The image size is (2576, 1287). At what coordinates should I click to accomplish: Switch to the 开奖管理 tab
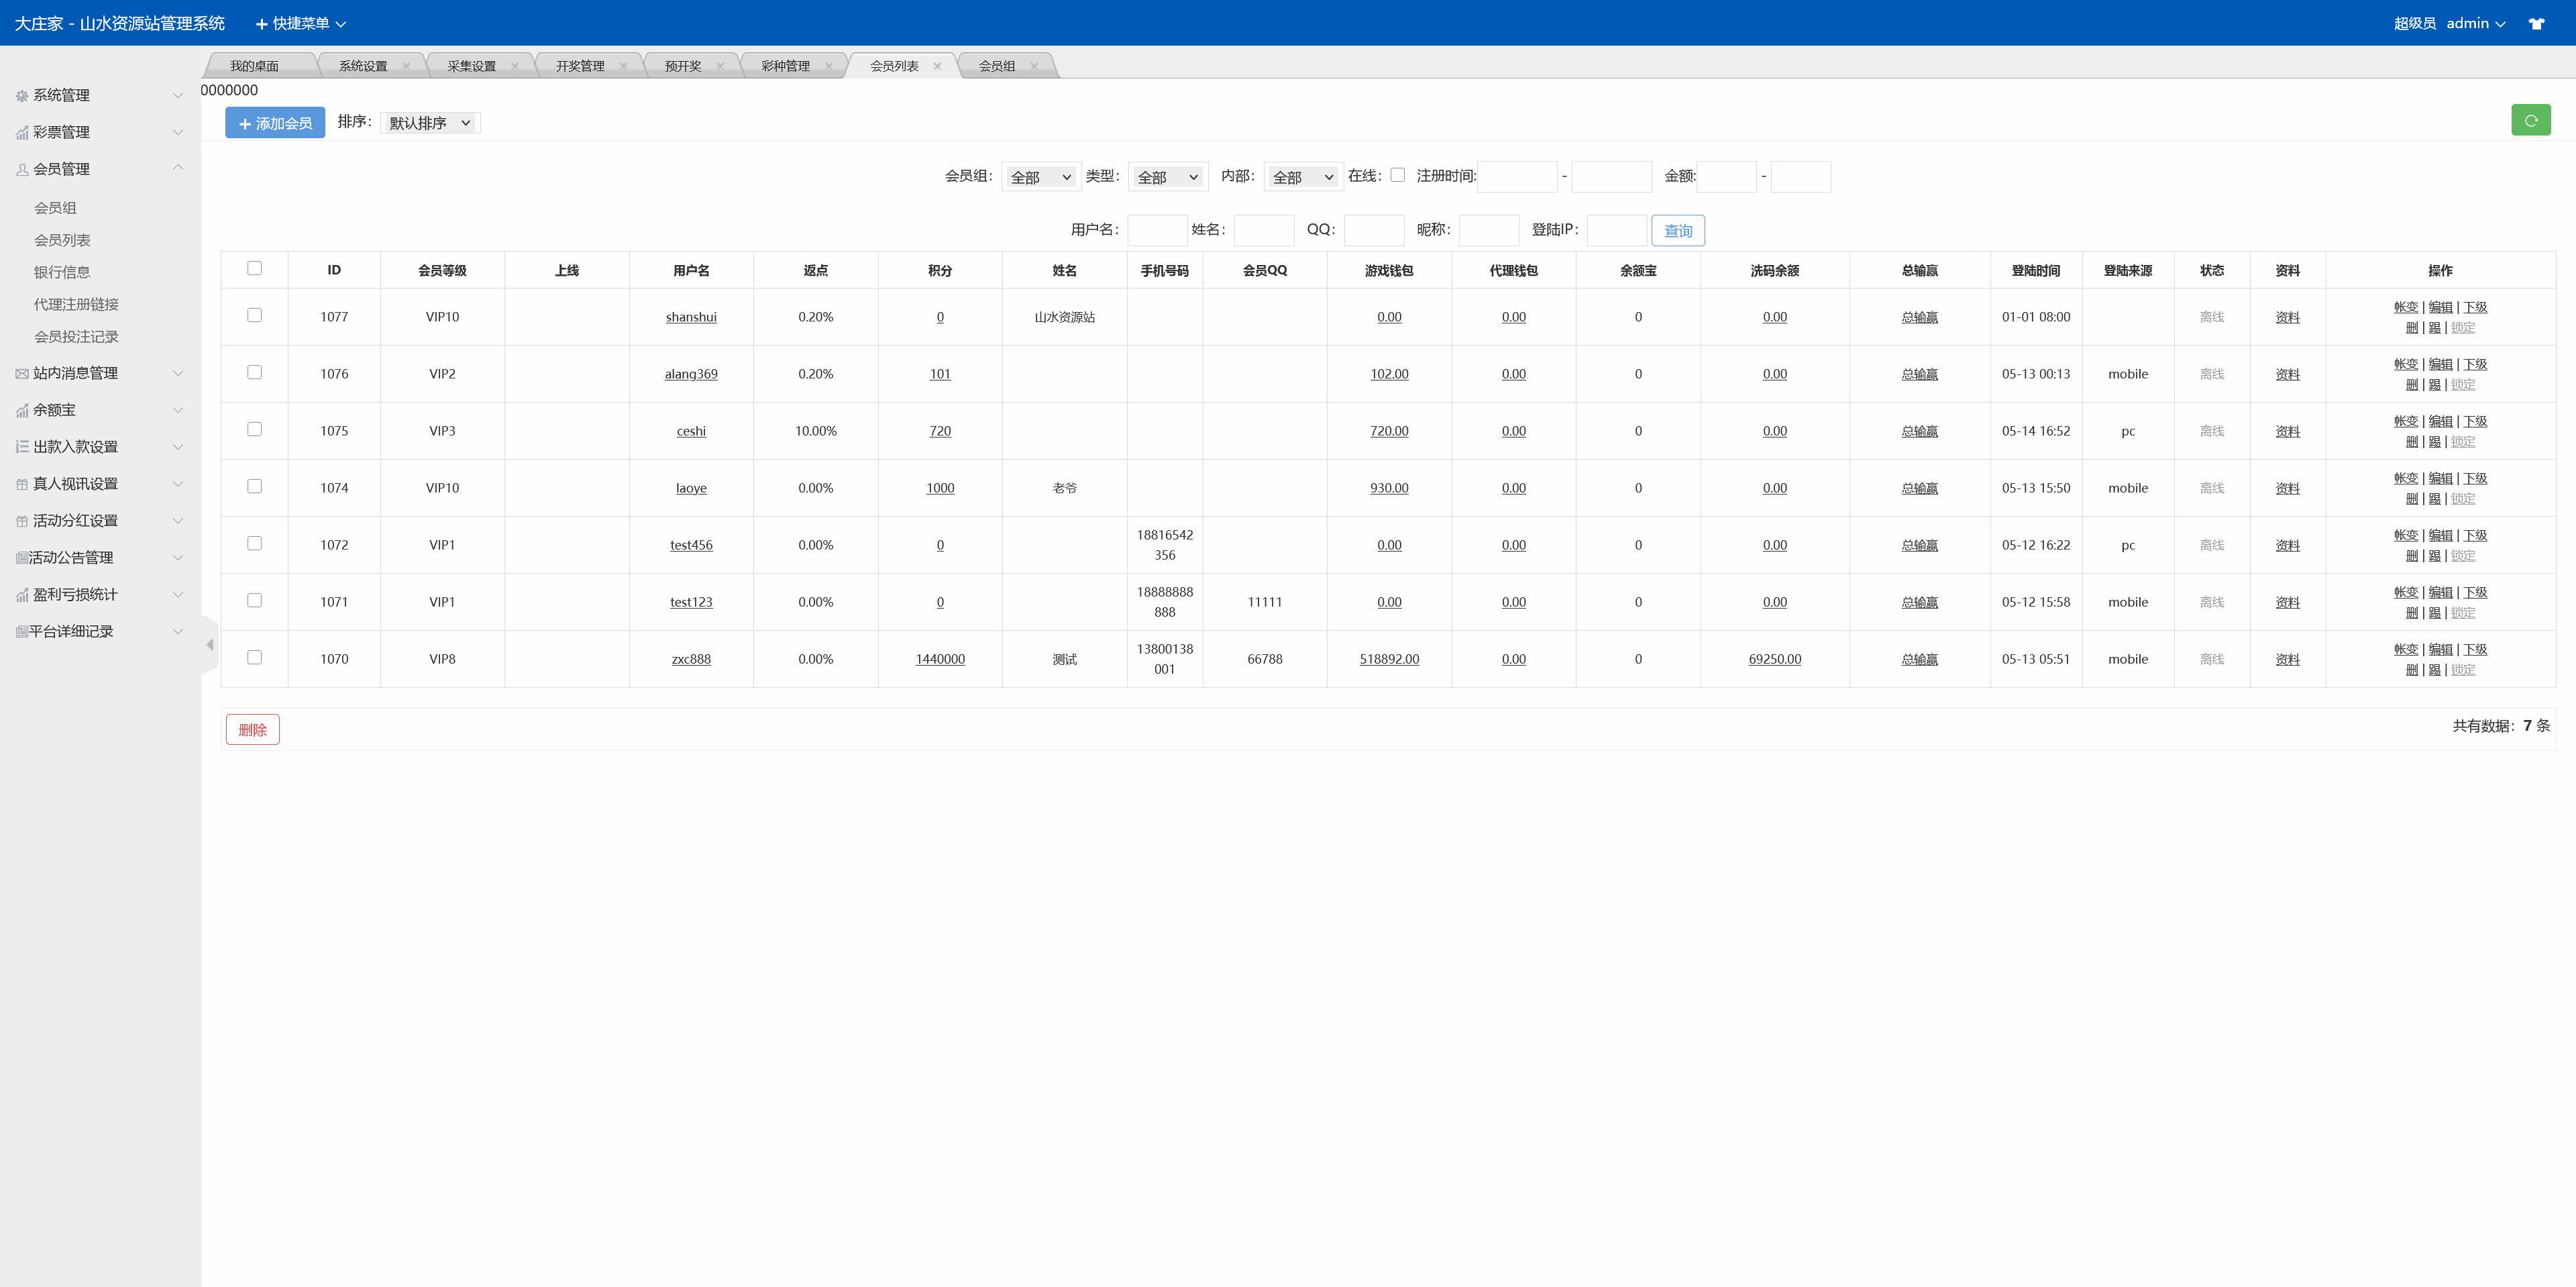click(x=580, y=66)
